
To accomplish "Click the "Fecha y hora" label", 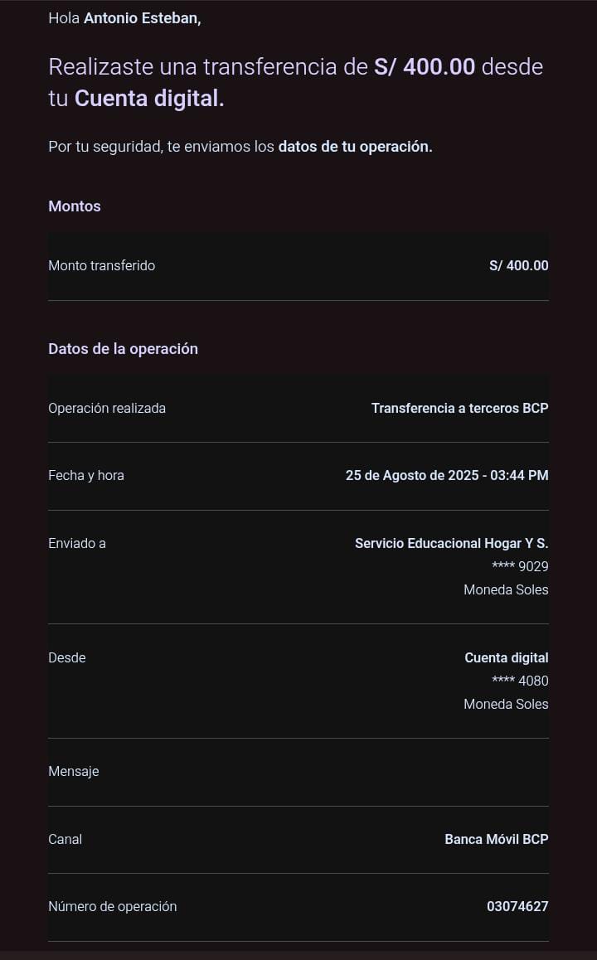I will 86,476.
